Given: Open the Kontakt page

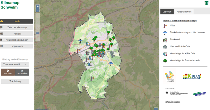Looking at the screenshot, I should [x=17, y=34].
